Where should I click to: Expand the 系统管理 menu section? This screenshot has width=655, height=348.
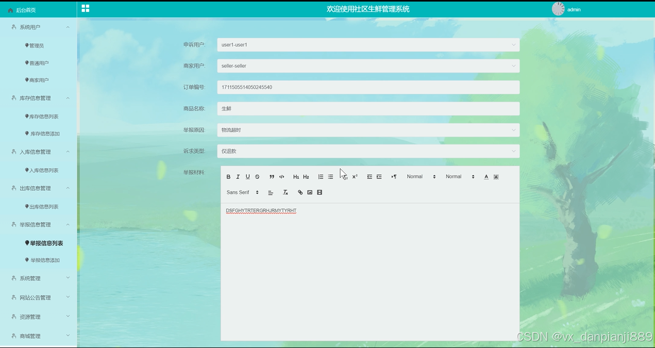39,278
